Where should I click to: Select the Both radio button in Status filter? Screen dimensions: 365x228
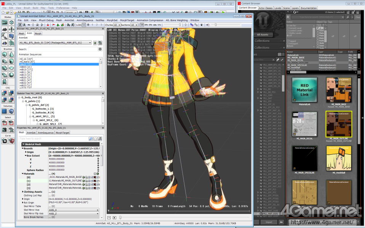(288, 46)
